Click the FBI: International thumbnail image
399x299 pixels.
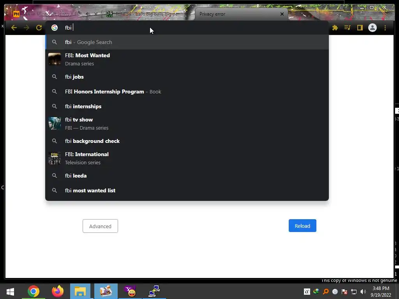pos(55,158)
